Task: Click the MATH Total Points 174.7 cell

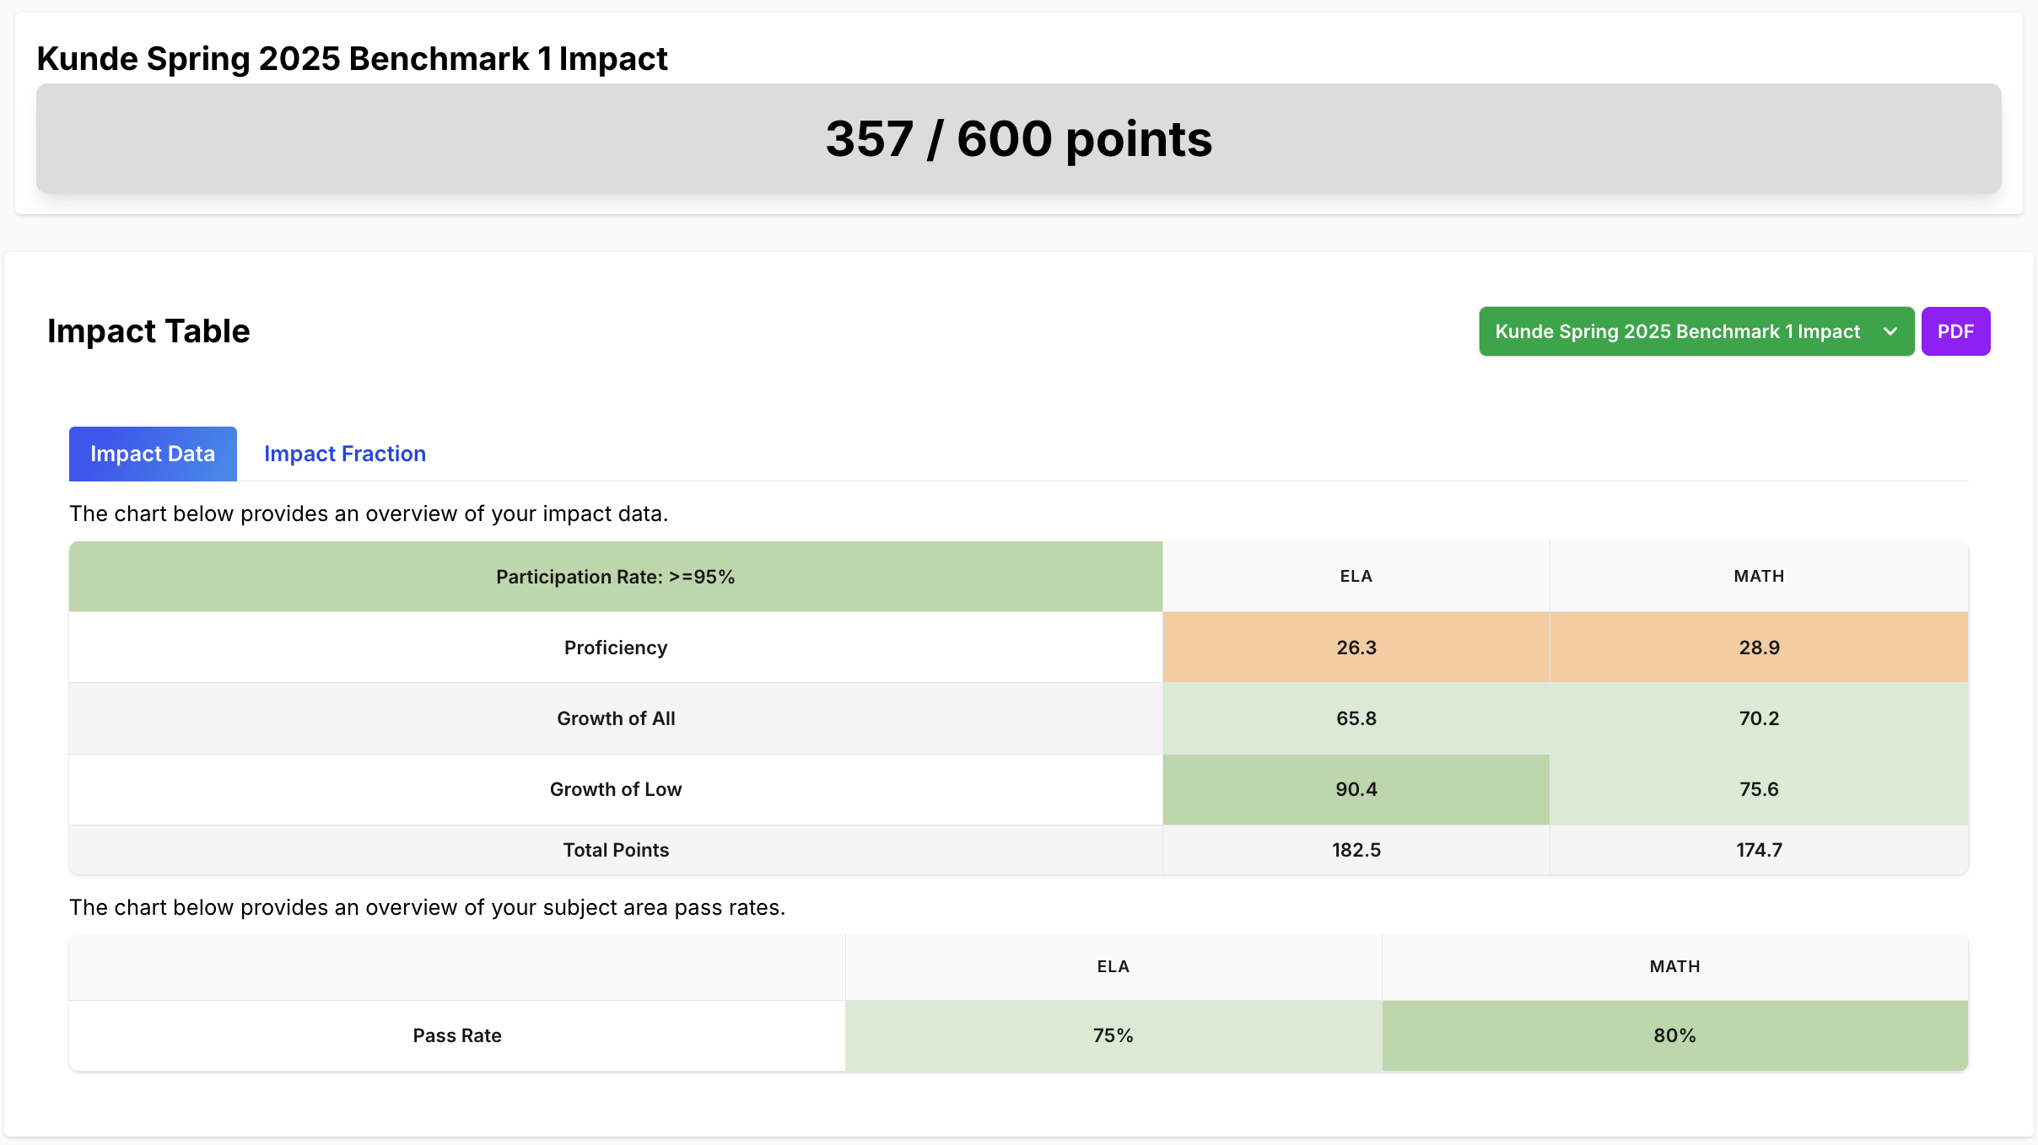Action: point(1759,850)
